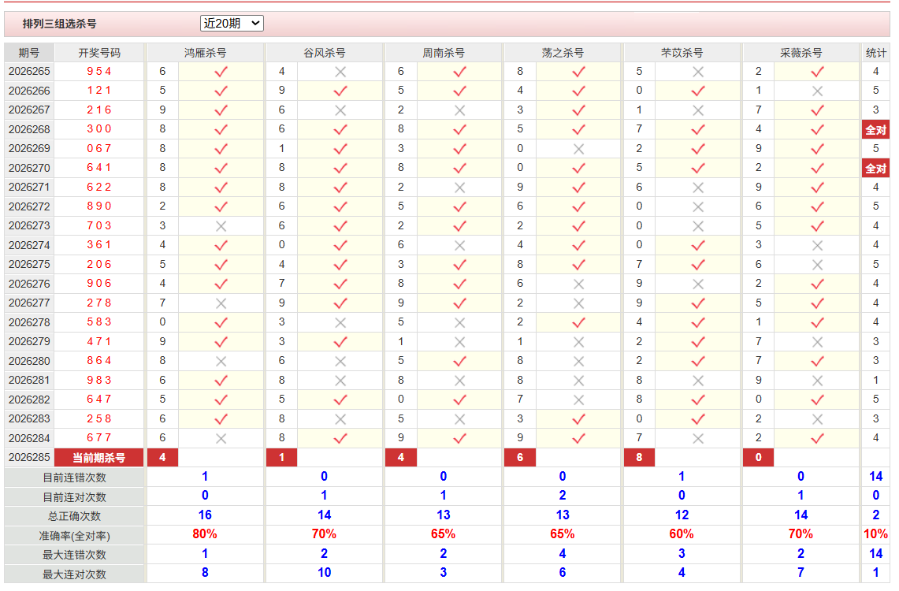Click 采薇 current kill number 0 badge
Image resolution: width=899 pixels, height=591 pixels.
pos(759,458)
